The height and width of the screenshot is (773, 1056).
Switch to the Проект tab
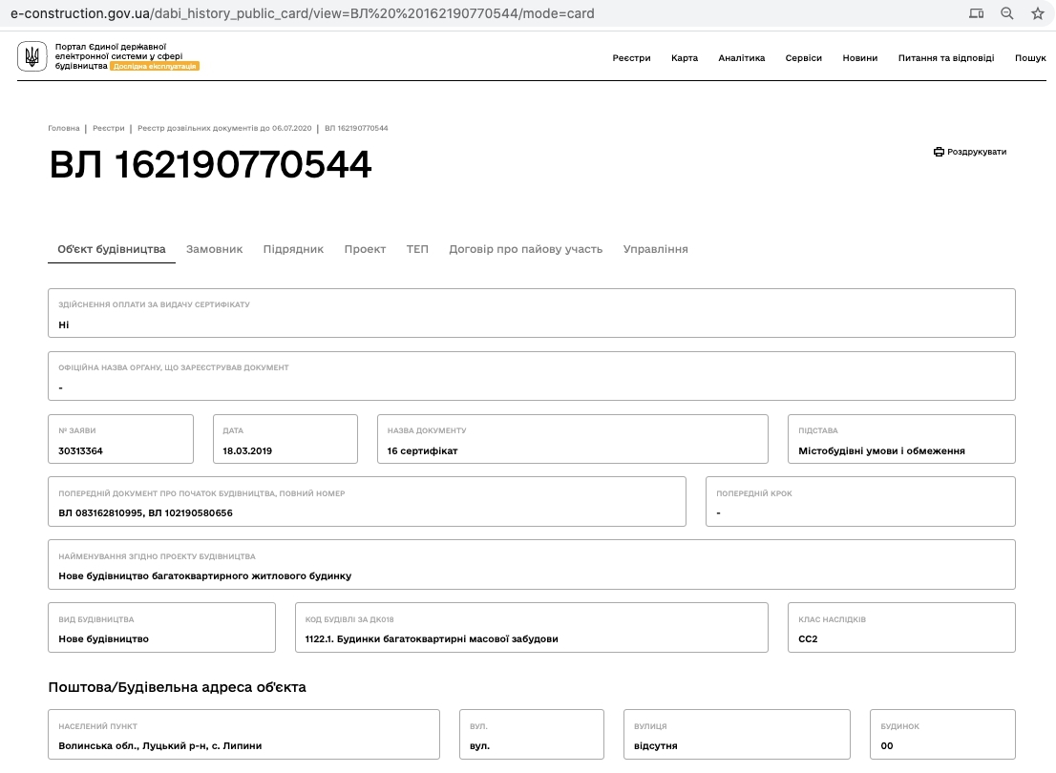click(365, 249)
